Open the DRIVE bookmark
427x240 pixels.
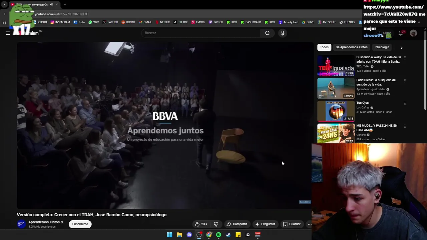coord(308,22)
